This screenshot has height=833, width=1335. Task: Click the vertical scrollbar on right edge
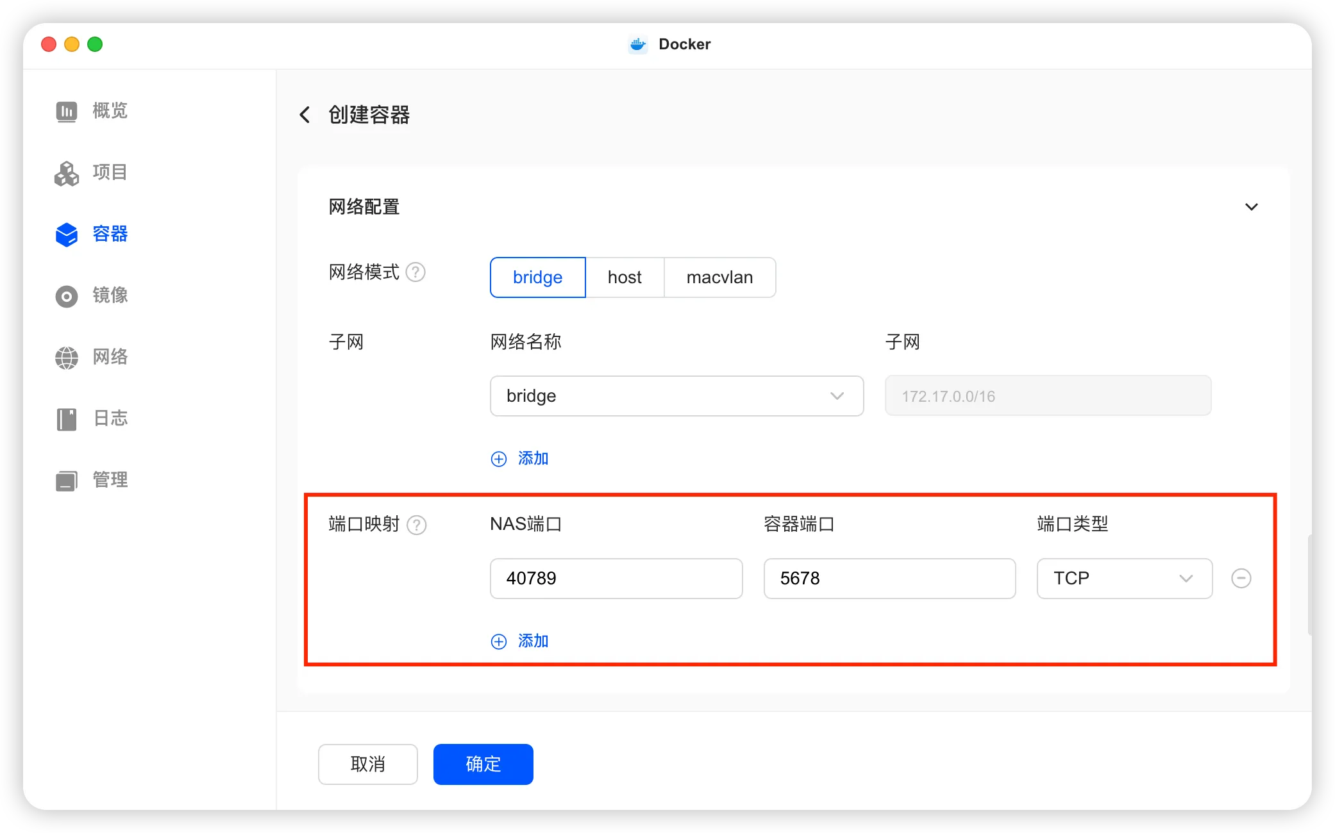tap(1309, 584)
